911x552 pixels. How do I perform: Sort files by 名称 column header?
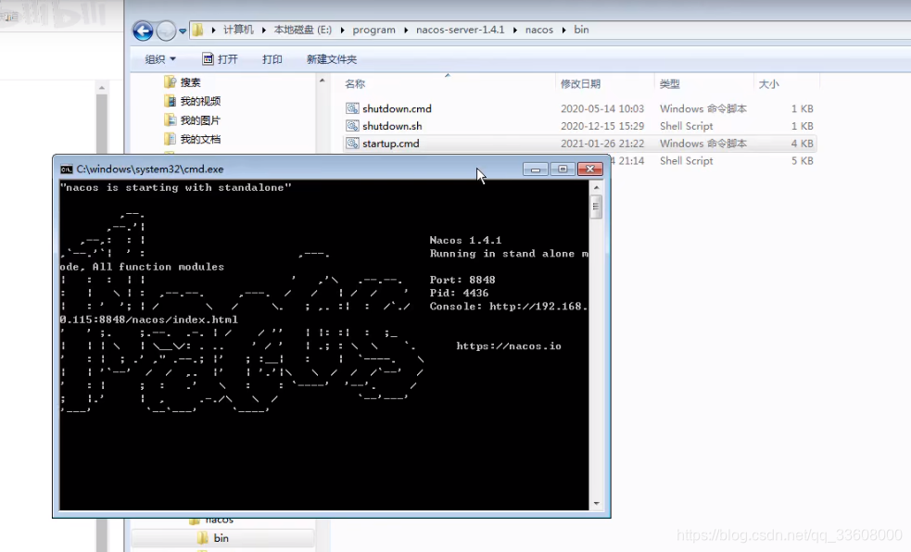[x=355, y=83]
